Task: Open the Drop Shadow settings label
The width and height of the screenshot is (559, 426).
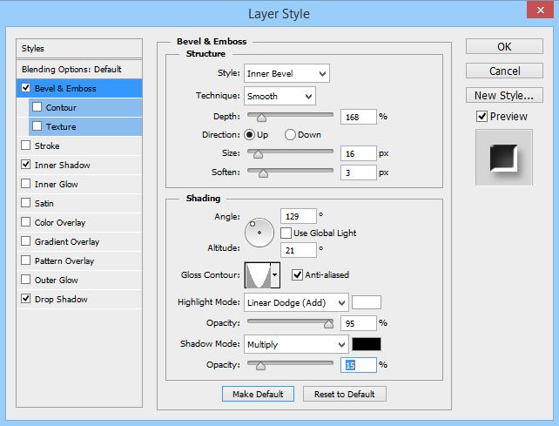Action: click(x=61, y=300)
